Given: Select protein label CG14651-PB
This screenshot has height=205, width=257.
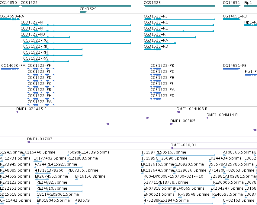Looking at the screenshot, I should click(235, 66).
